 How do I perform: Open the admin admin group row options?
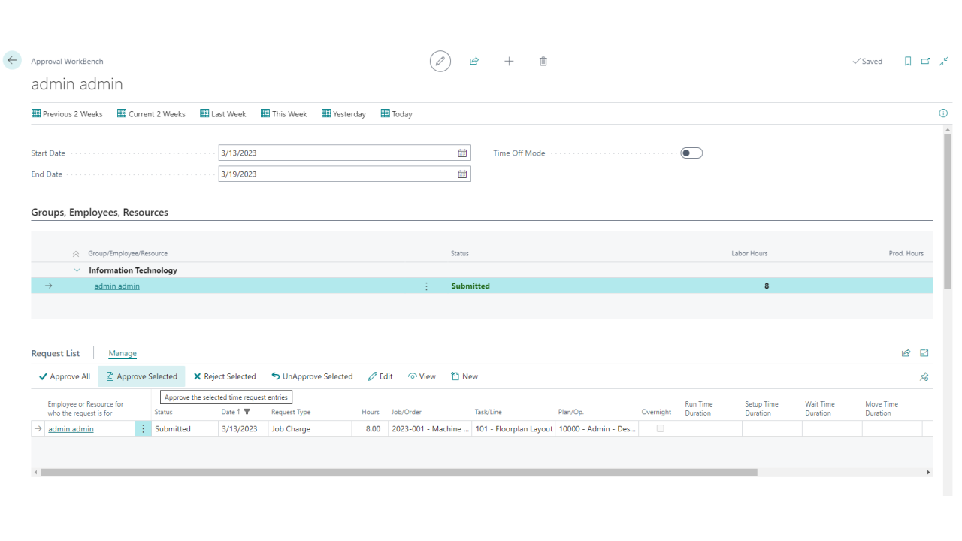(x=426, y=286)
